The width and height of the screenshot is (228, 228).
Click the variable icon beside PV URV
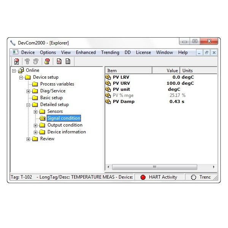(x=108, y=83)
